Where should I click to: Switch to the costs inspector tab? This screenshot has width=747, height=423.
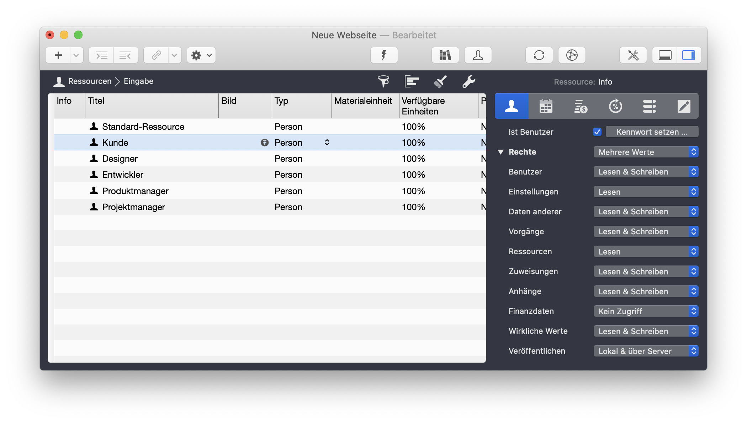click(x=580, y=106)
